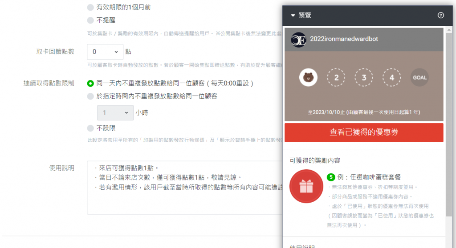
Task: Click the preview scrollbar up arrow
Action: pyautogui.click(x=449, y=30)
